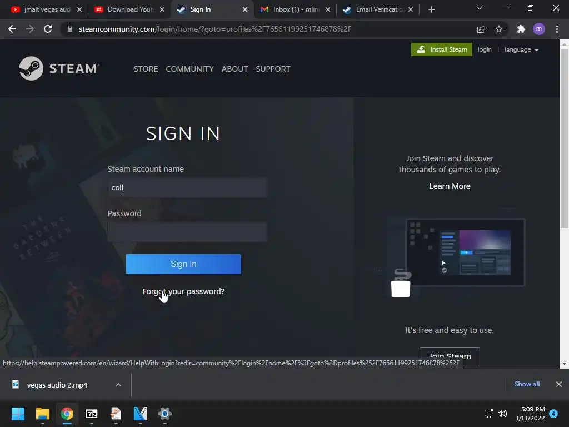Share this page via address bar icon

(x=481, y=29)
